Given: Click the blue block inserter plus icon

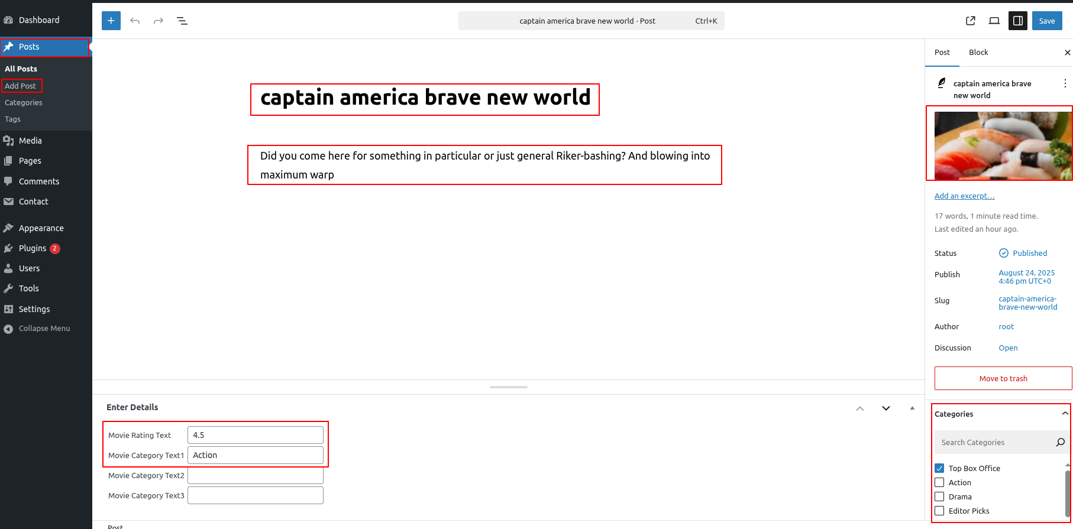Looking at the screenshot, I should click(111, 21).
